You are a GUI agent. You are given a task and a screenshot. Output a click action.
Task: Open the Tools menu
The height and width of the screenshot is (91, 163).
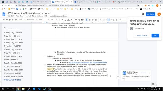point(34,16)
